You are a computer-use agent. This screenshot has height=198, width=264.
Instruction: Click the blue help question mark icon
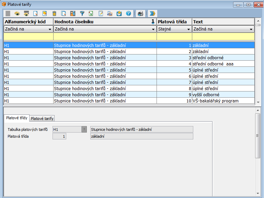tap(129, 13)
